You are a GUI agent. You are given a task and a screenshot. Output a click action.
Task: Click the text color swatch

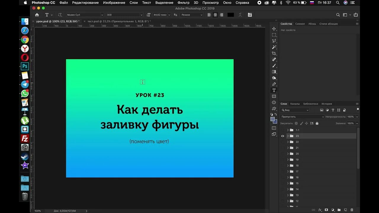click(x=231, y=14)
